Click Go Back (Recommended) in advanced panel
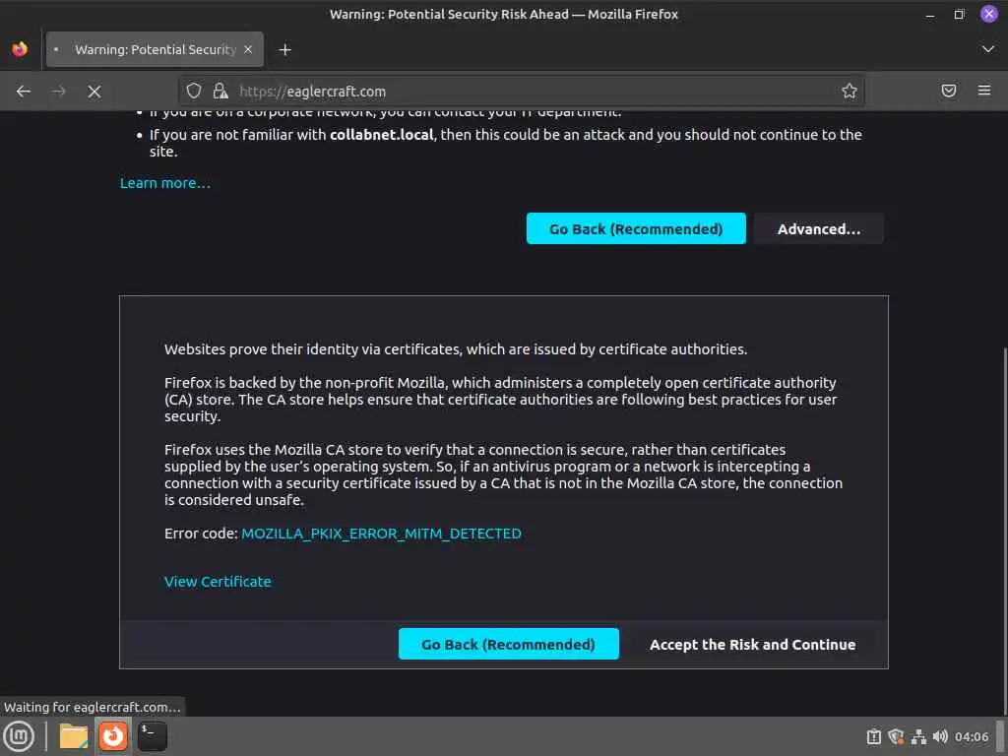The image size is (1008, 756). pos(509,644)
